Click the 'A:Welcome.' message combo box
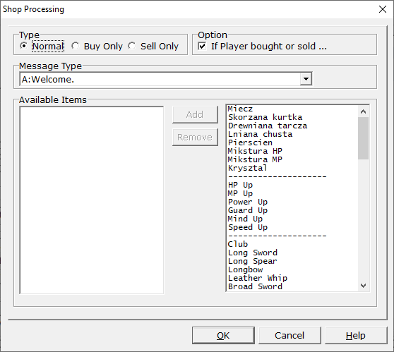 click(166, 79)
